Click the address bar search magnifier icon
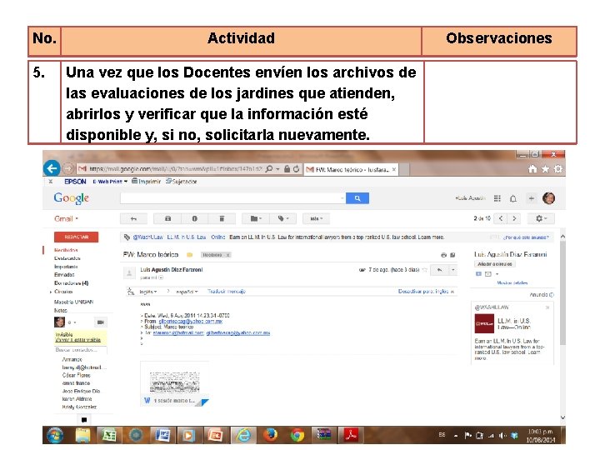 tap(269, 168)
